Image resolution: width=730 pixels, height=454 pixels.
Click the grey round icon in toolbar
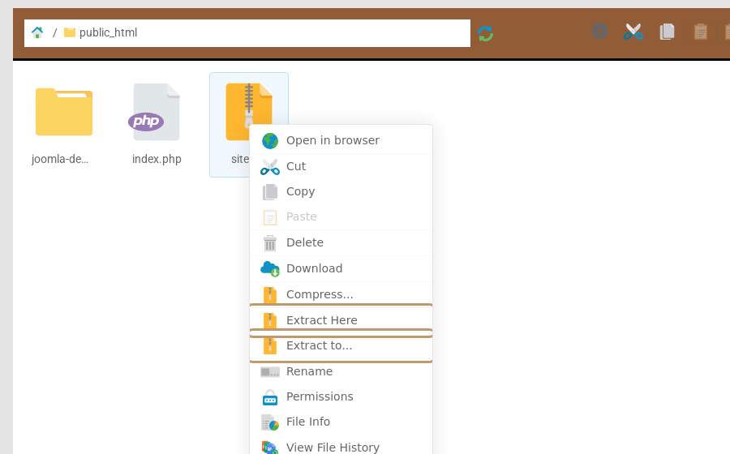[x=599, y=31]
